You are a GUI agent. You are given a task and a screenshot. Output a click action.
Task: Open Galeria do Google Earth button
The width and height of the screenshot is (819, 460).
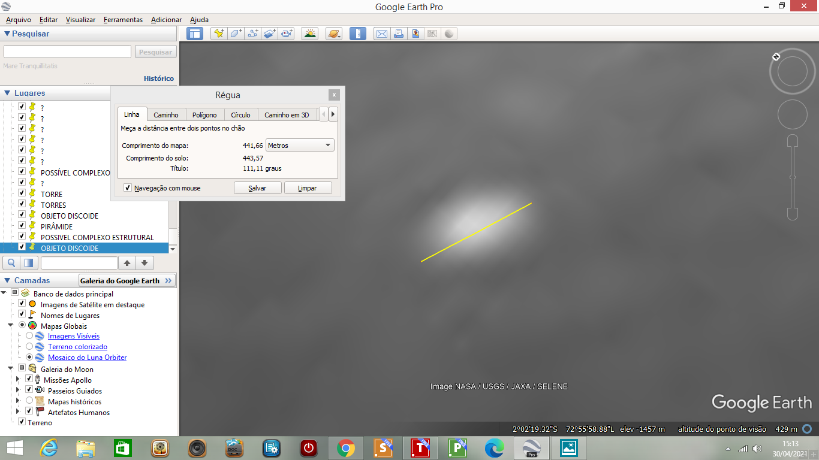click(x=127, y=280)
